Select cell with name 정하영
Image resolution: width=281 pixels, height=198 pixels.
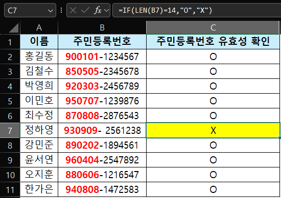pyautogui.click(x=39, y=130)
